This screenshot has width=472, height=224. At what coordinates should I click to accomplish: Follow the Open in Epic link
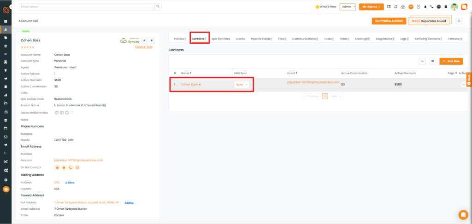coord(144,47)
